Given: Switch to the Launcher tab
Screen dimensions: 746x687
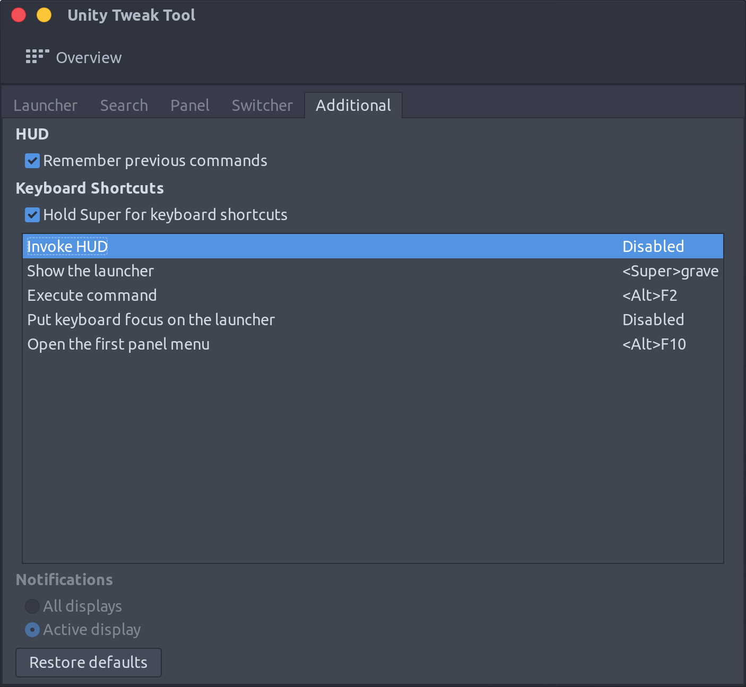Looking at the screenshot, I should tap(46, 105).
